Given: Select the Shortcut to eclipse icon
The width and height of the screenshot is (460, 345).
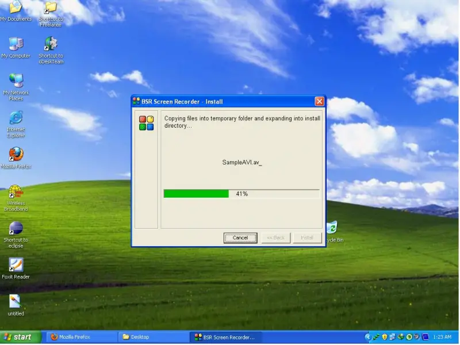Looking at the screenshot, I should point(16,235).
